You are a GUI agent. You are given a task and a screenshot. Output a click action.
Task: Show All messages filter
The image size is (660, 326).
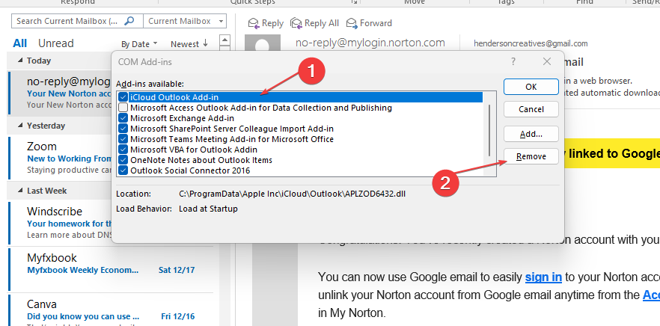(19, 43)
